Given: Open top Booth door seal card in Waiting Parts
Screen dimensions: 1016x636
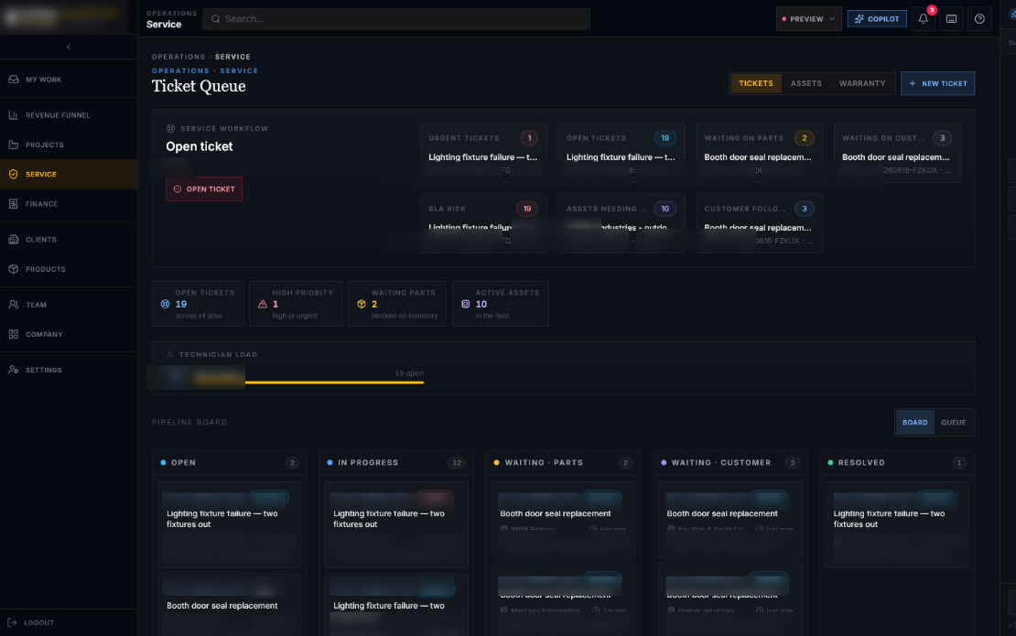Looking at the screenshot, I should tap(563, 519).
